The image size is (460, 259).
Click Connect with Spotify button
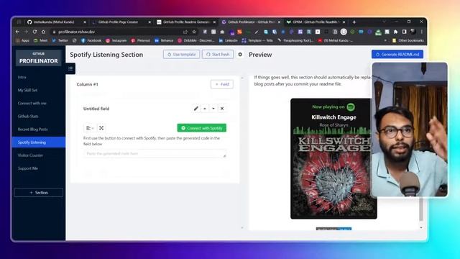[x=202, y=128]
